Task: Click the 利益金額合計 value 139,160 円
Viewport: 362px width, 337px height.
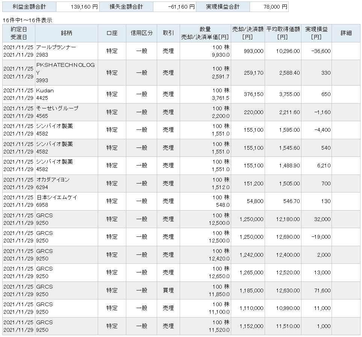Action: (x=84, y=7)
